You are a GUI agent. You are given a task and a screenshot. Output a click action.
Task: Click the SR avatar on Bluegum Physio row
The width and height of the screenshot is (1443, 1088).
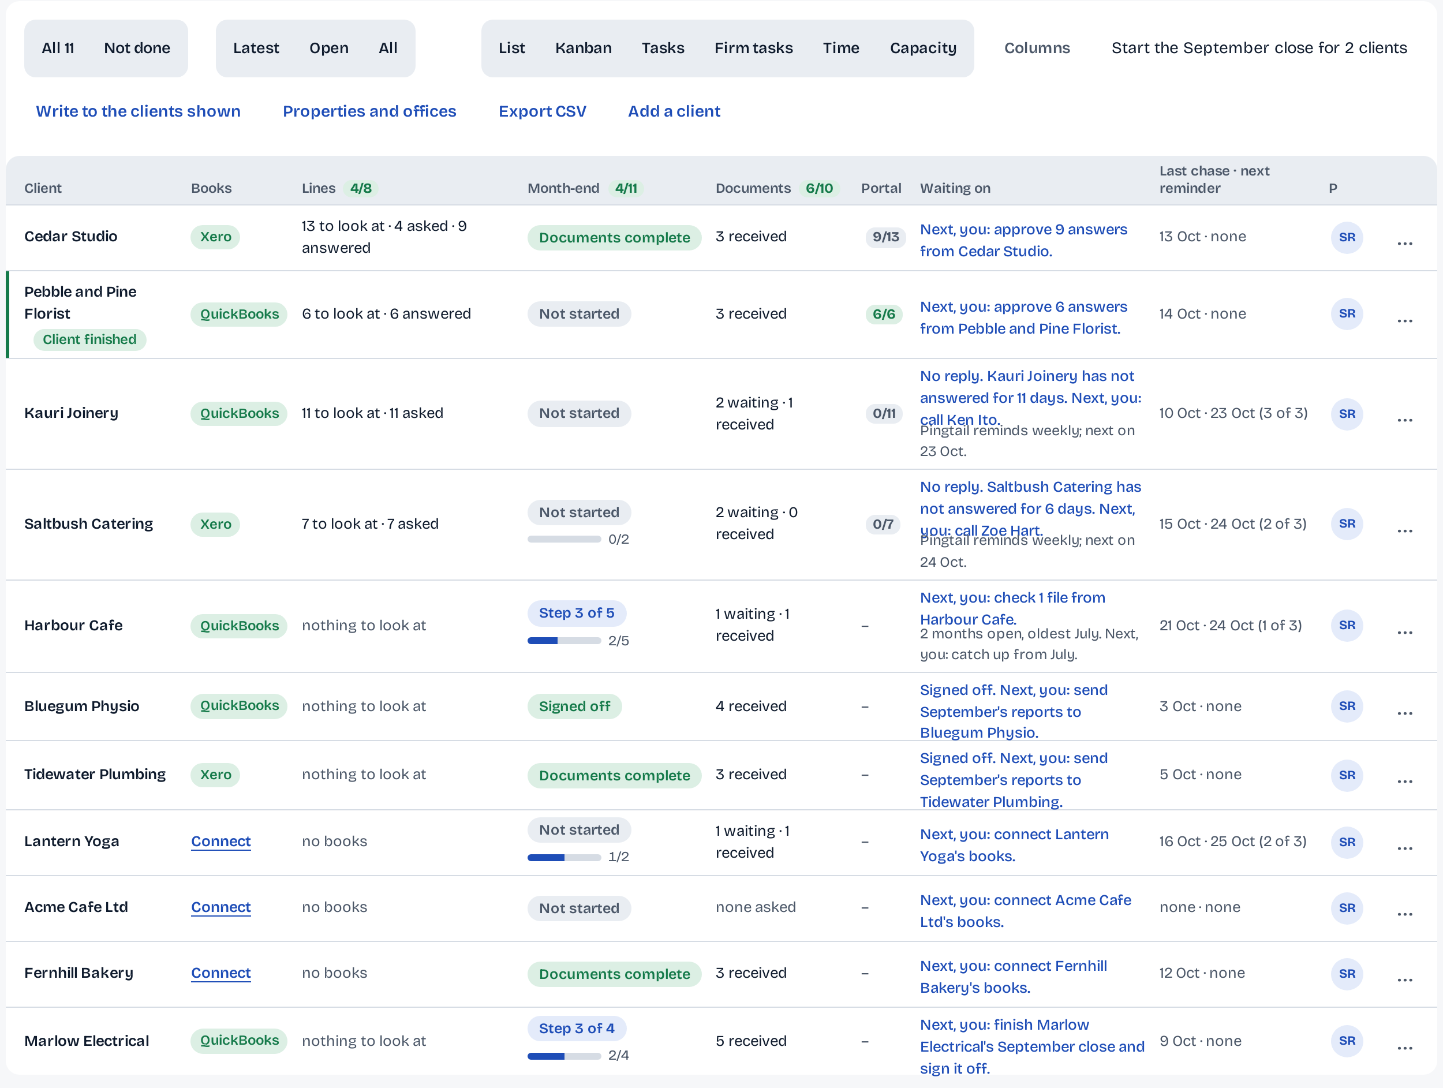click(x=1347, y=706)
